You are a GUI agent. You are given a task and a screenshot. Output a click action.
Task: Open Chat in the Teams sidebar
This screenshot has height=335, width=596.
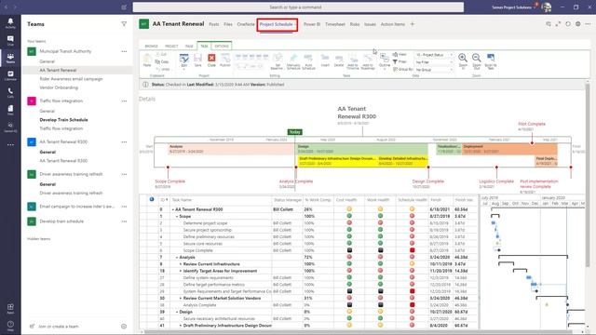[10, 40]
